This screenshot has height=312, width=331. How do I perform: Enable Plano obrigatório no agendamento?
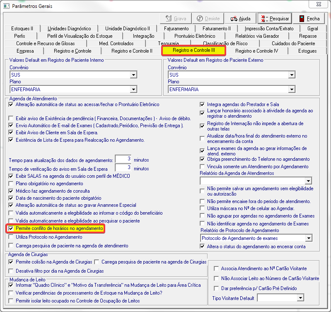[11, 184]
